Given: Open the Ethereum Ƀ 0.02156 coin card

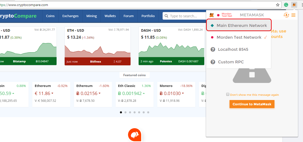Looking at the screenshot, I should pyautogui.click(x=93, y=94).
